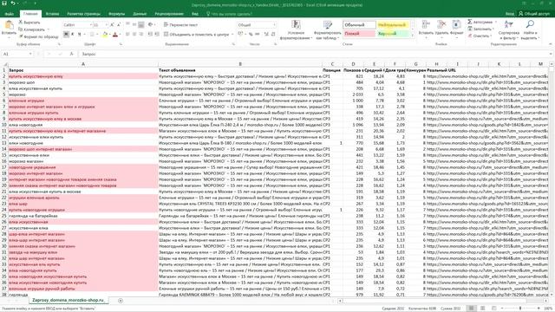The image size is (555, 312).
Task: Apply the Normal (Обычный) cell style
Action: [359, 25]
